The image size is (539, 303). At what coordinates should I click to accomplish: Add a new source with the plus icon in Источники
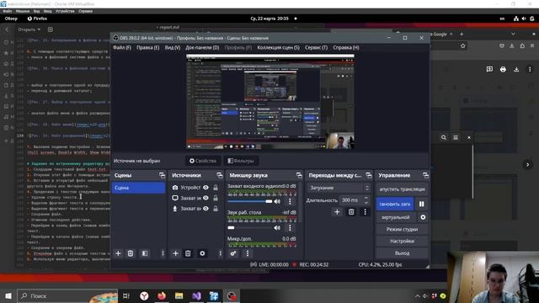point(175,253)
